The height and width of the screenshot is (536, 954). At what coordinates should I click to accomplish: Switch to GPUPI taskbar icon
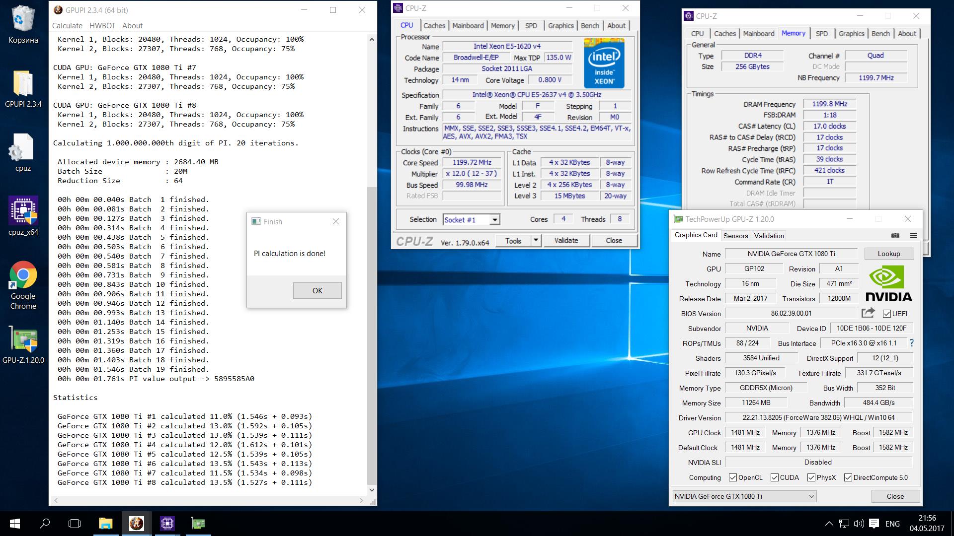(136, 524)
